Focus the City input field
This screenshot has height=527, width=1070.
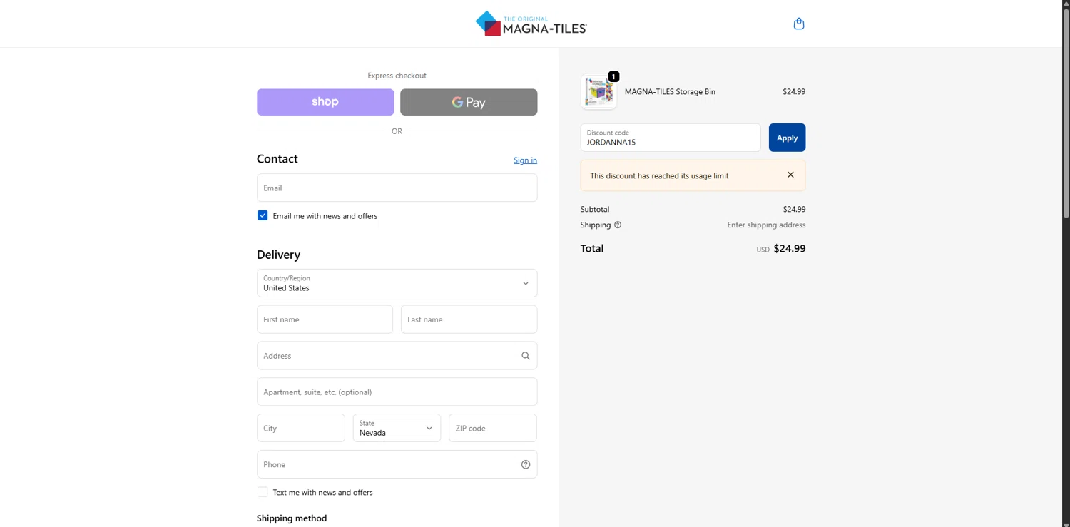pyautogui.click(x=300, y=428)
